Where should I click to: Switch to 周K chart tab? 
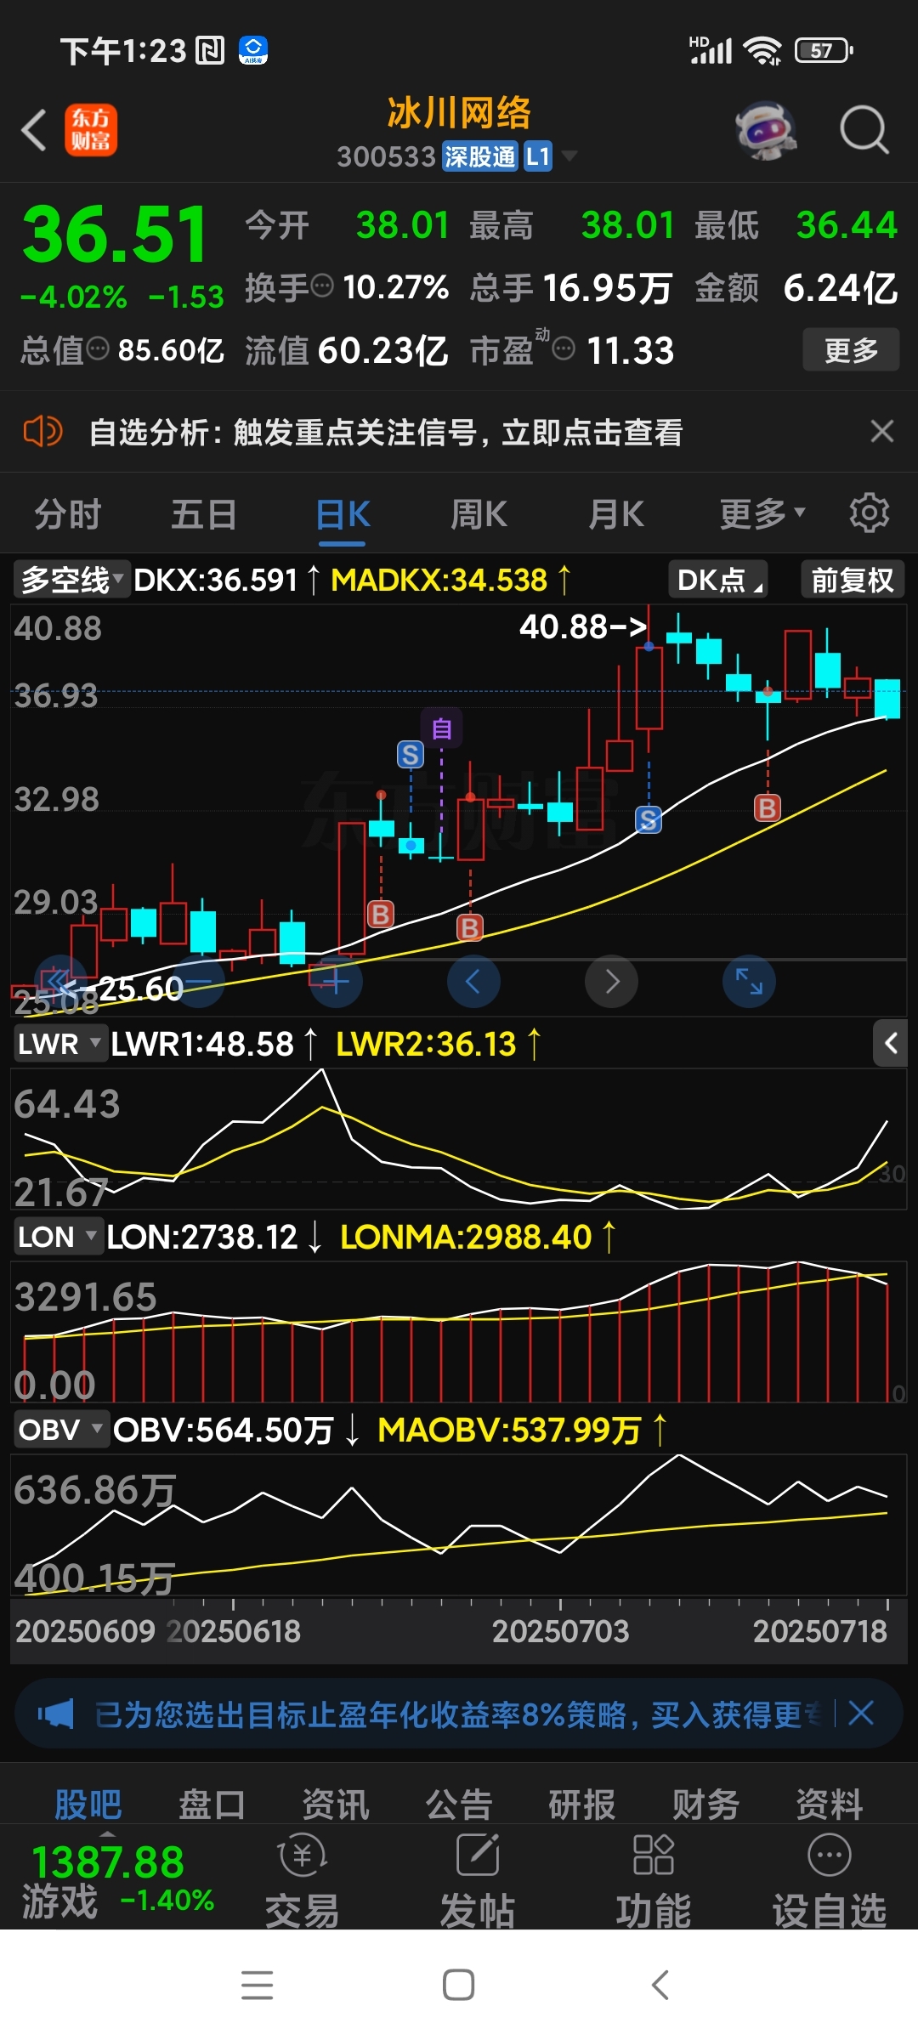pyautogui.click(x=479, y=514)
